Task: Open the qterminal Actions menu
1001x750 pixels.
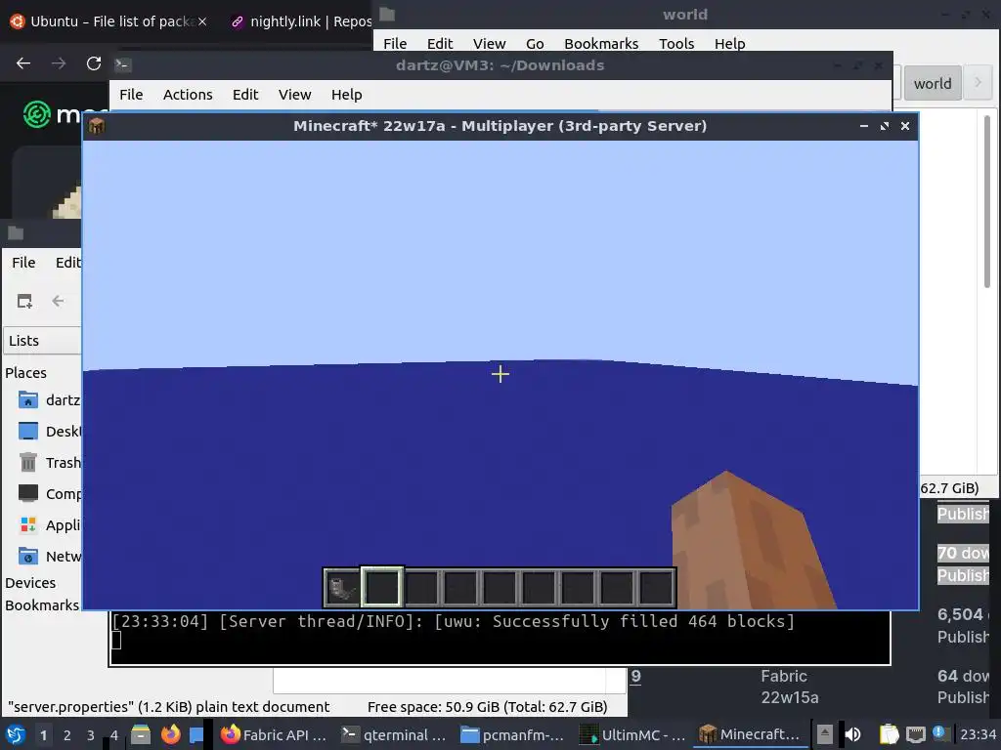Action: point(188,95)
